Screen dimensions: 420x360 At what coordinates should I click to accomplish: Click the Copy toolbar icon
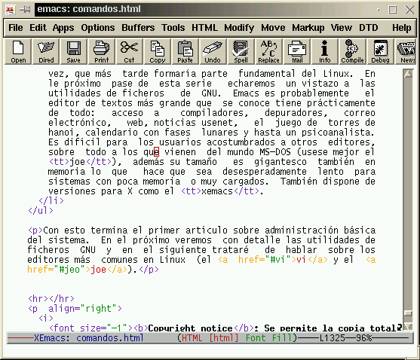158,52
